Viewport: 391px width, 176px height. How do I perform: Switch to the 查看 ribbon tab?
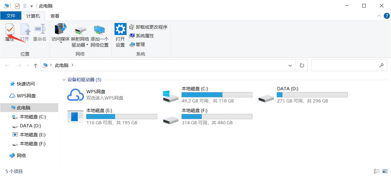55,16
